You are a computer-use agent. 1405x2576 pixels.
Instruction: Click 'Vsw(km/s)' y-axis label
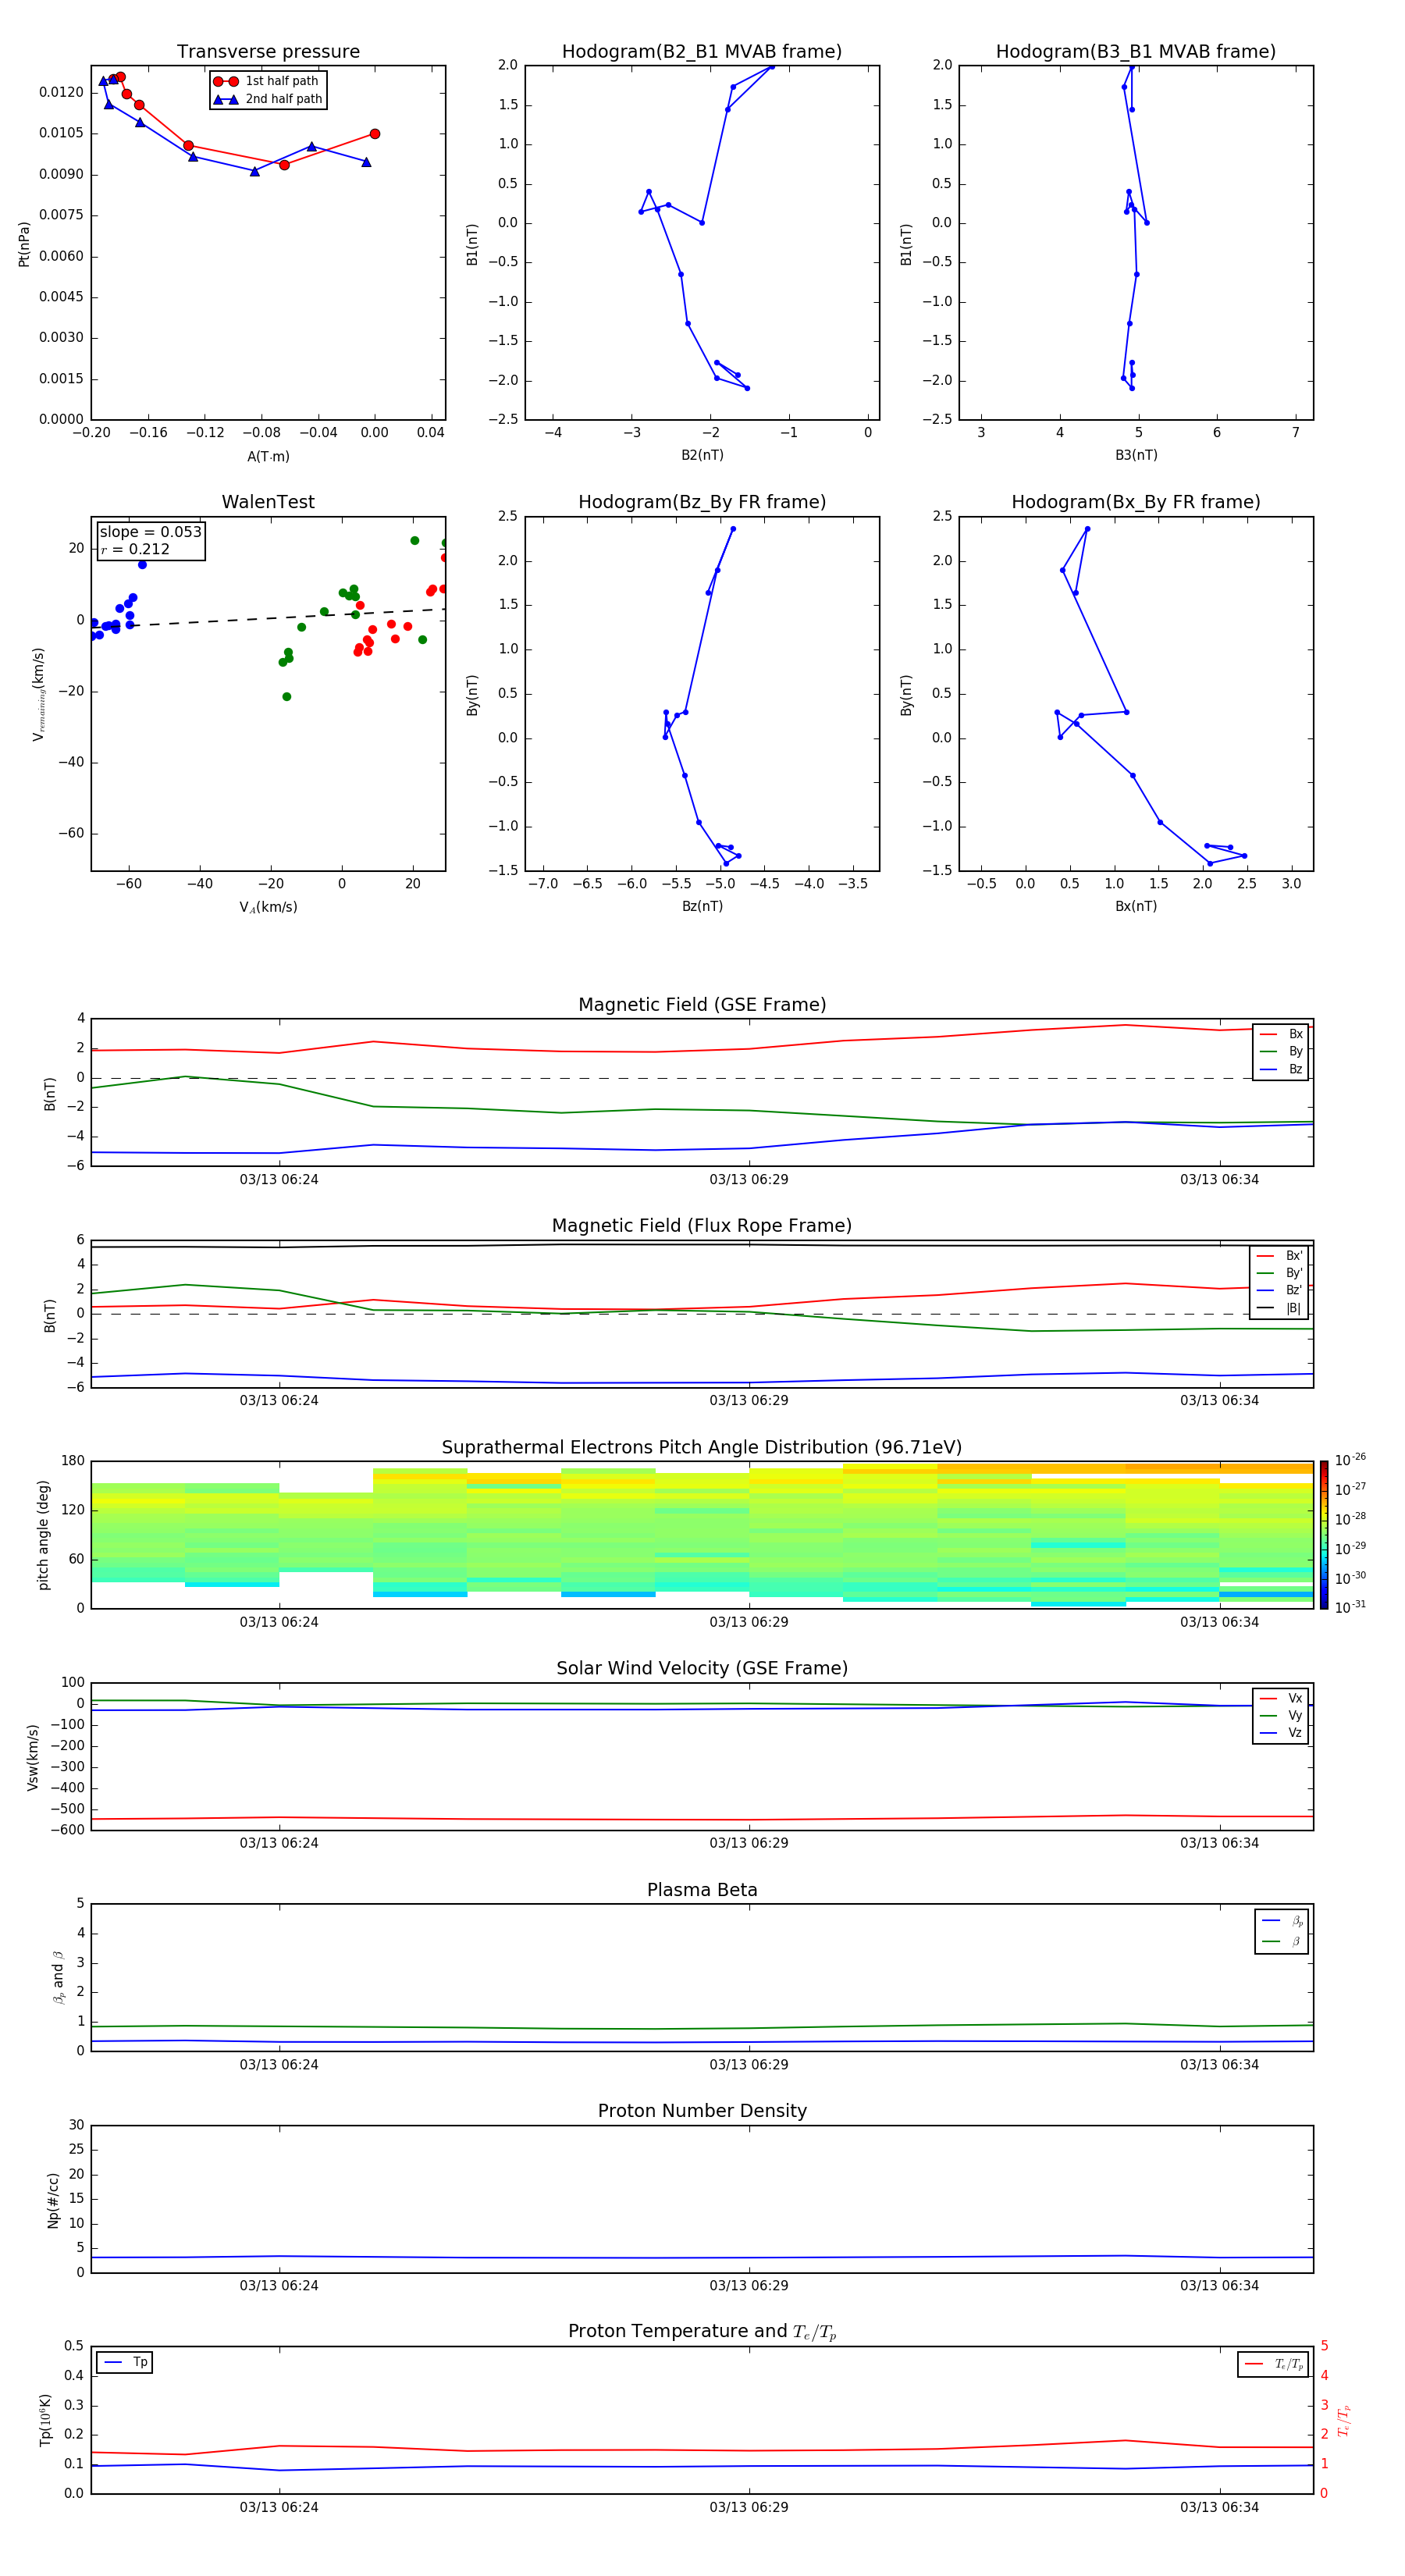click(33, 1757)
